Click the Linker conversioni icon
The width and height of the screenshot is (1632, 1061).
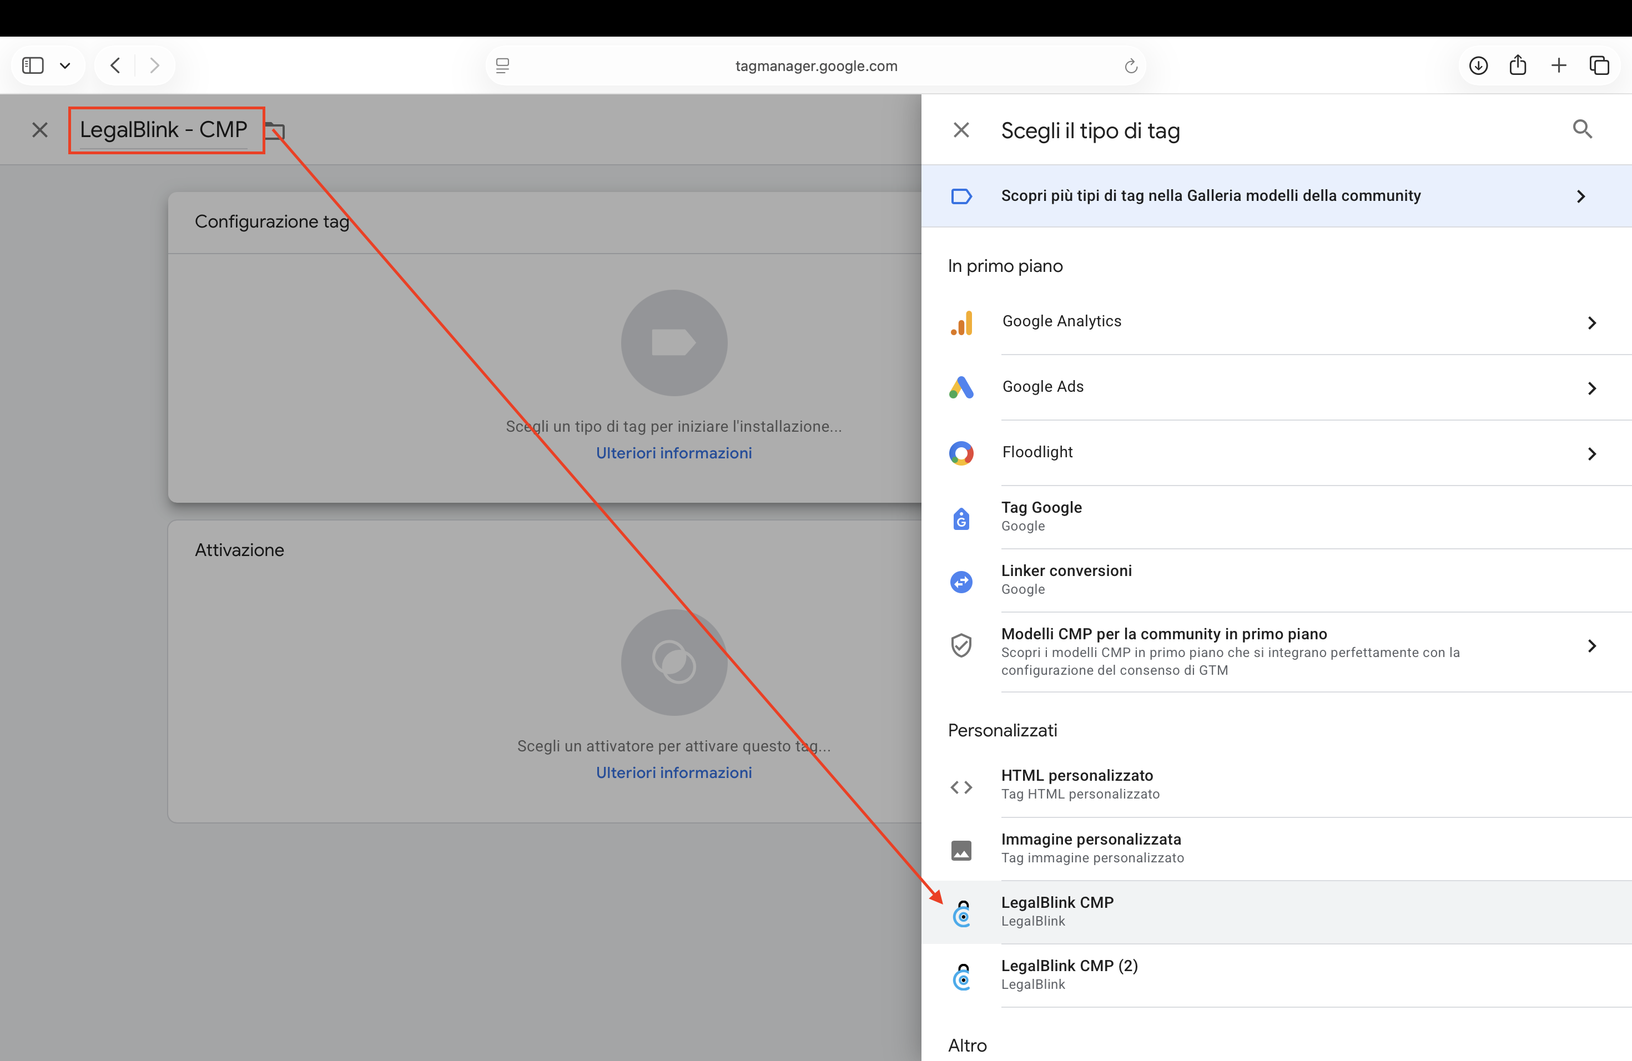pos(961,582)
